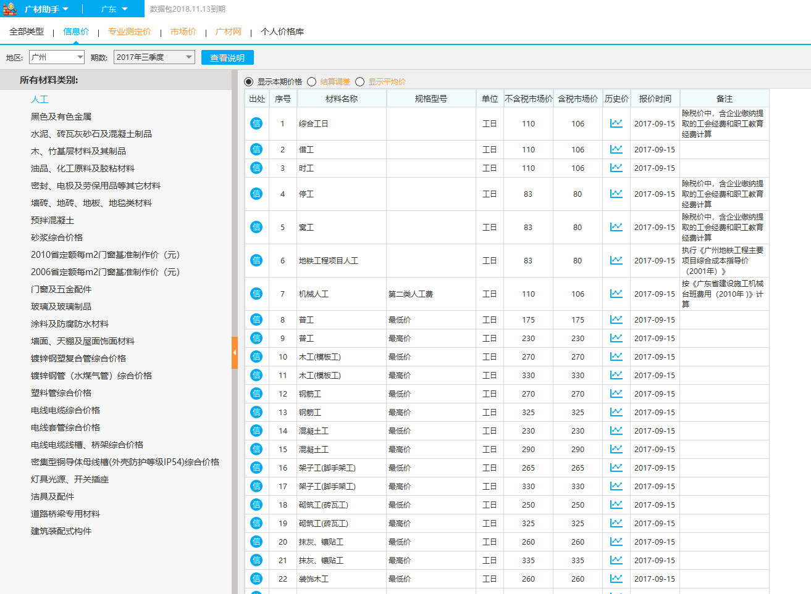
Task: Select the 塑料管综合价格 category
Action: (x=61, y=393)
